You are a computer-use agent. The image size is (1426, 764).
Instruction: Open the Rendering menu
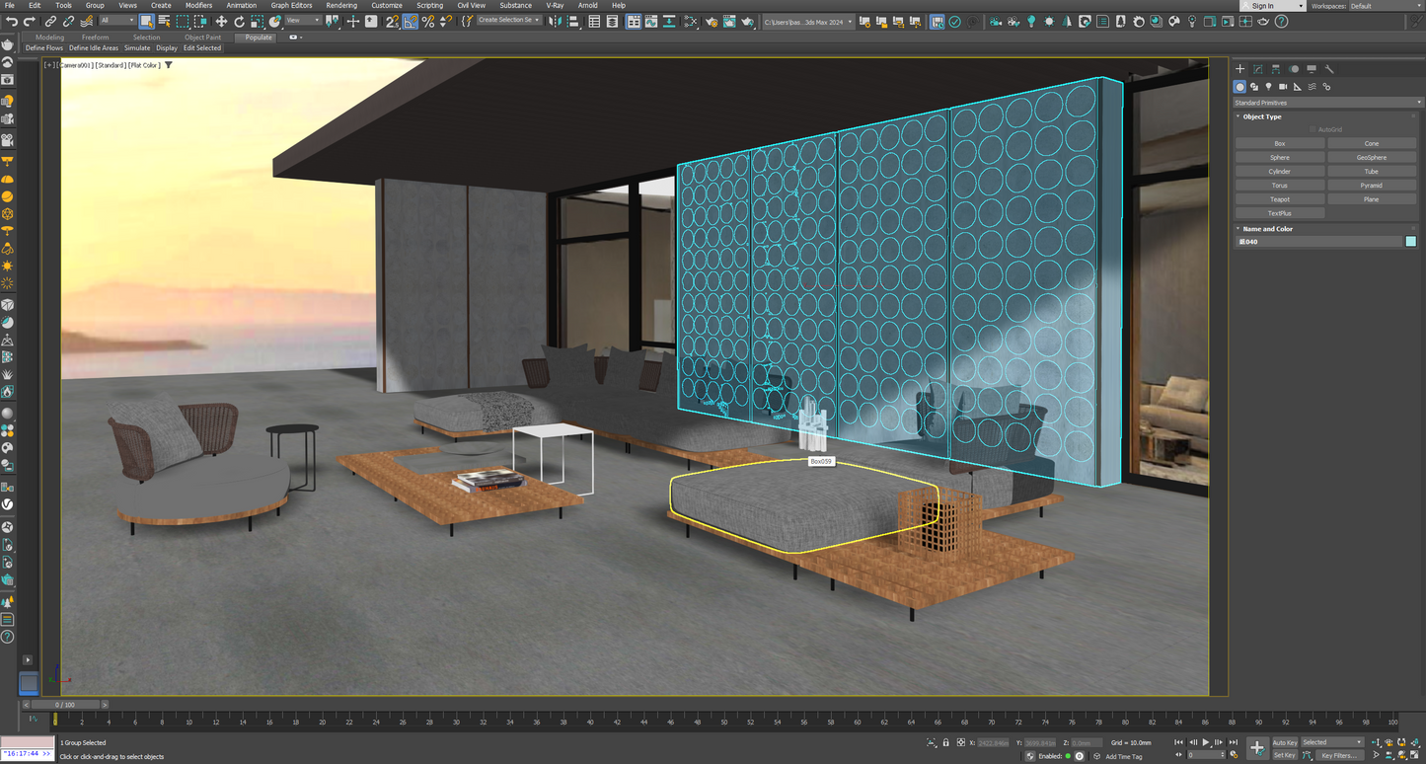click(341, 5)
